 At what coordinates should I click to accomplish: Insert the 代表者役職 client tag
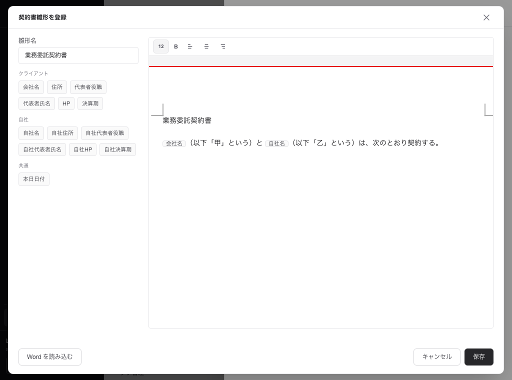pos(88,87)
